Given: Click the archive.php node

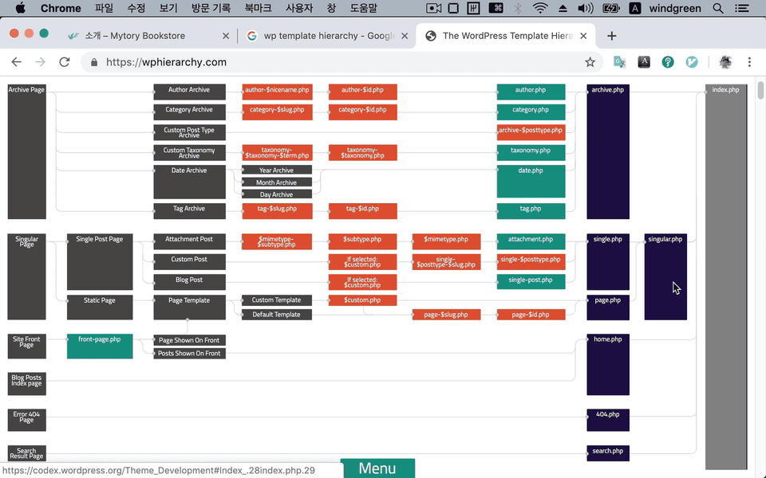Looking at the screenshot, I should [x=608, y=151].
